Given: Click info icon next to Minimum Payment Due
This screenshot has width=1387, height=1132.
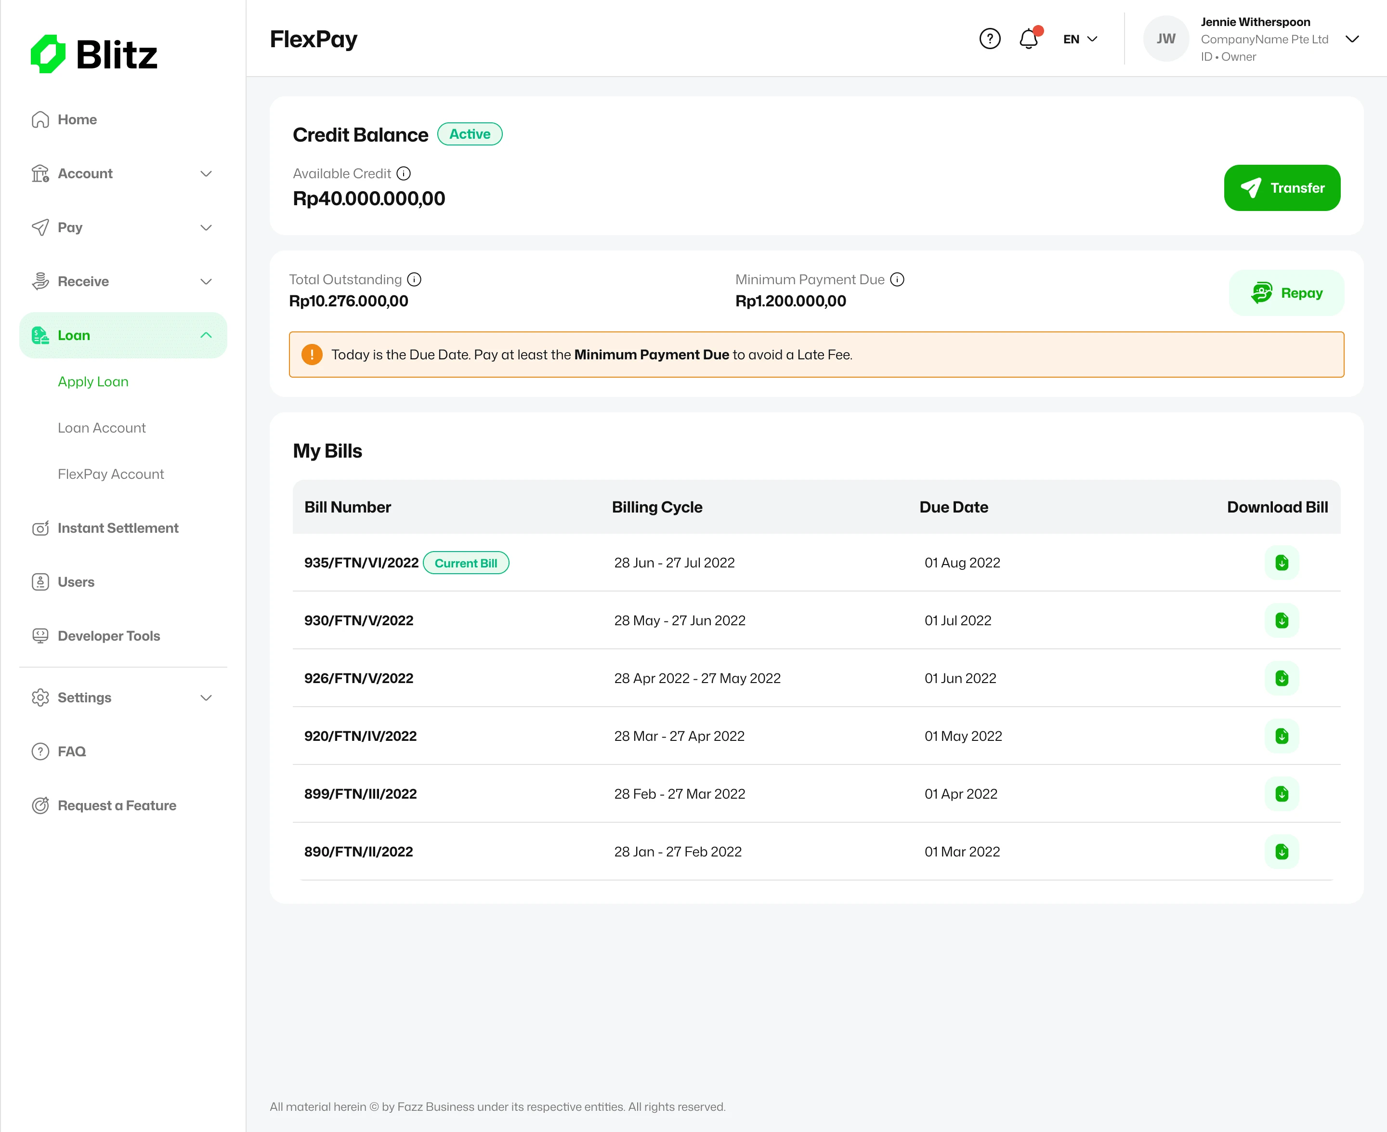Looking at the screenshot, I should 897,280.
